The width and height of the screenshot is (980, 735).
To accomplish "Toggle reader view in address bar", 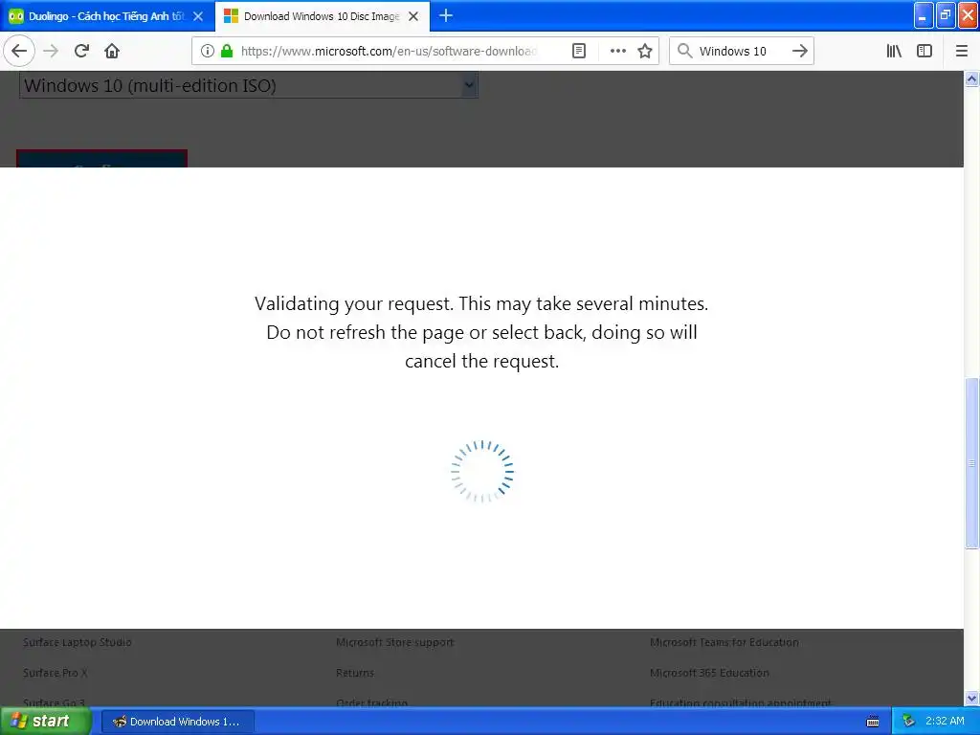I will tap(579, 51).
